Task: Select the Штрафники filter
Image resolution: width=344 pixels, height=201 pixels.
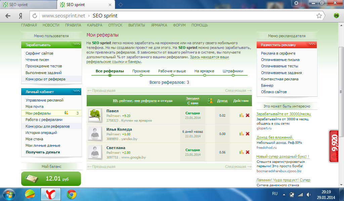Action: point(233,71)
